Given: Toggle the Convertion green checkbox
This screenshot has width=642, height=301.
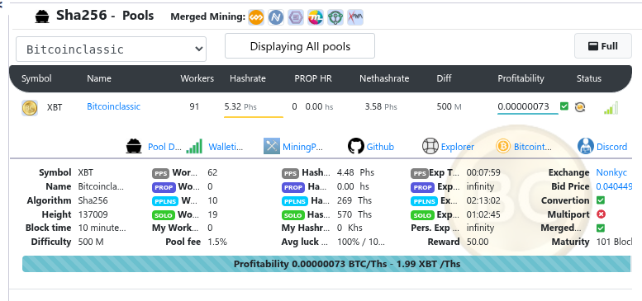Looking at the screenshot, I should tap(601, 200).
